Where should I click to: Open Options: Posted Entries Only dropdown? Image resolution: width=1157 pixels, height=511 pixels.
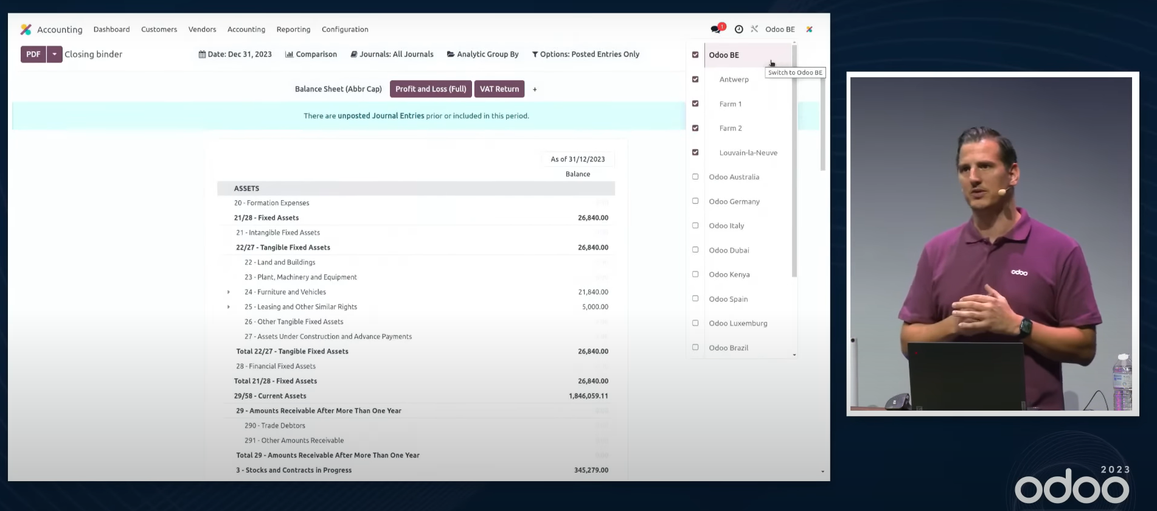click(x=585, y=54)
